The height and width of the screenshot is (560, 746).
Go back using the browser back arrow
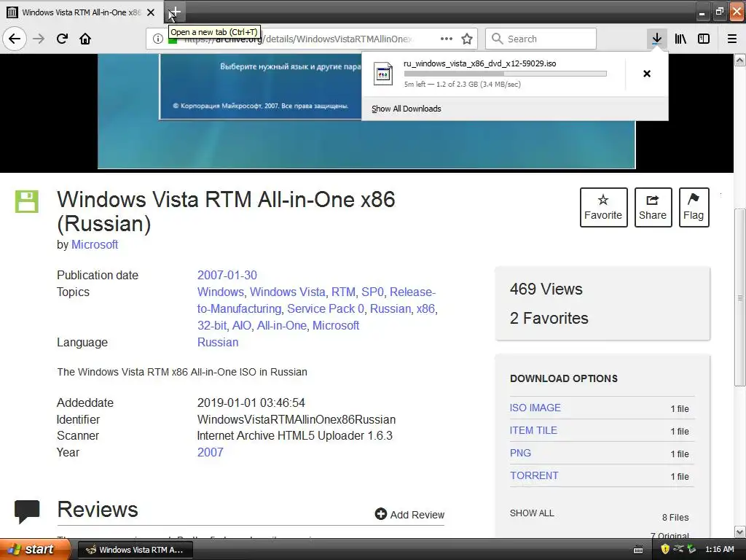[15, 39]
